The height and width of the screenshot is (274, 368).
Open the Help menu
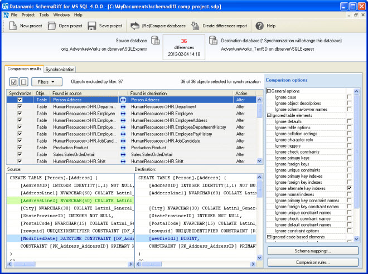point(78,15)
